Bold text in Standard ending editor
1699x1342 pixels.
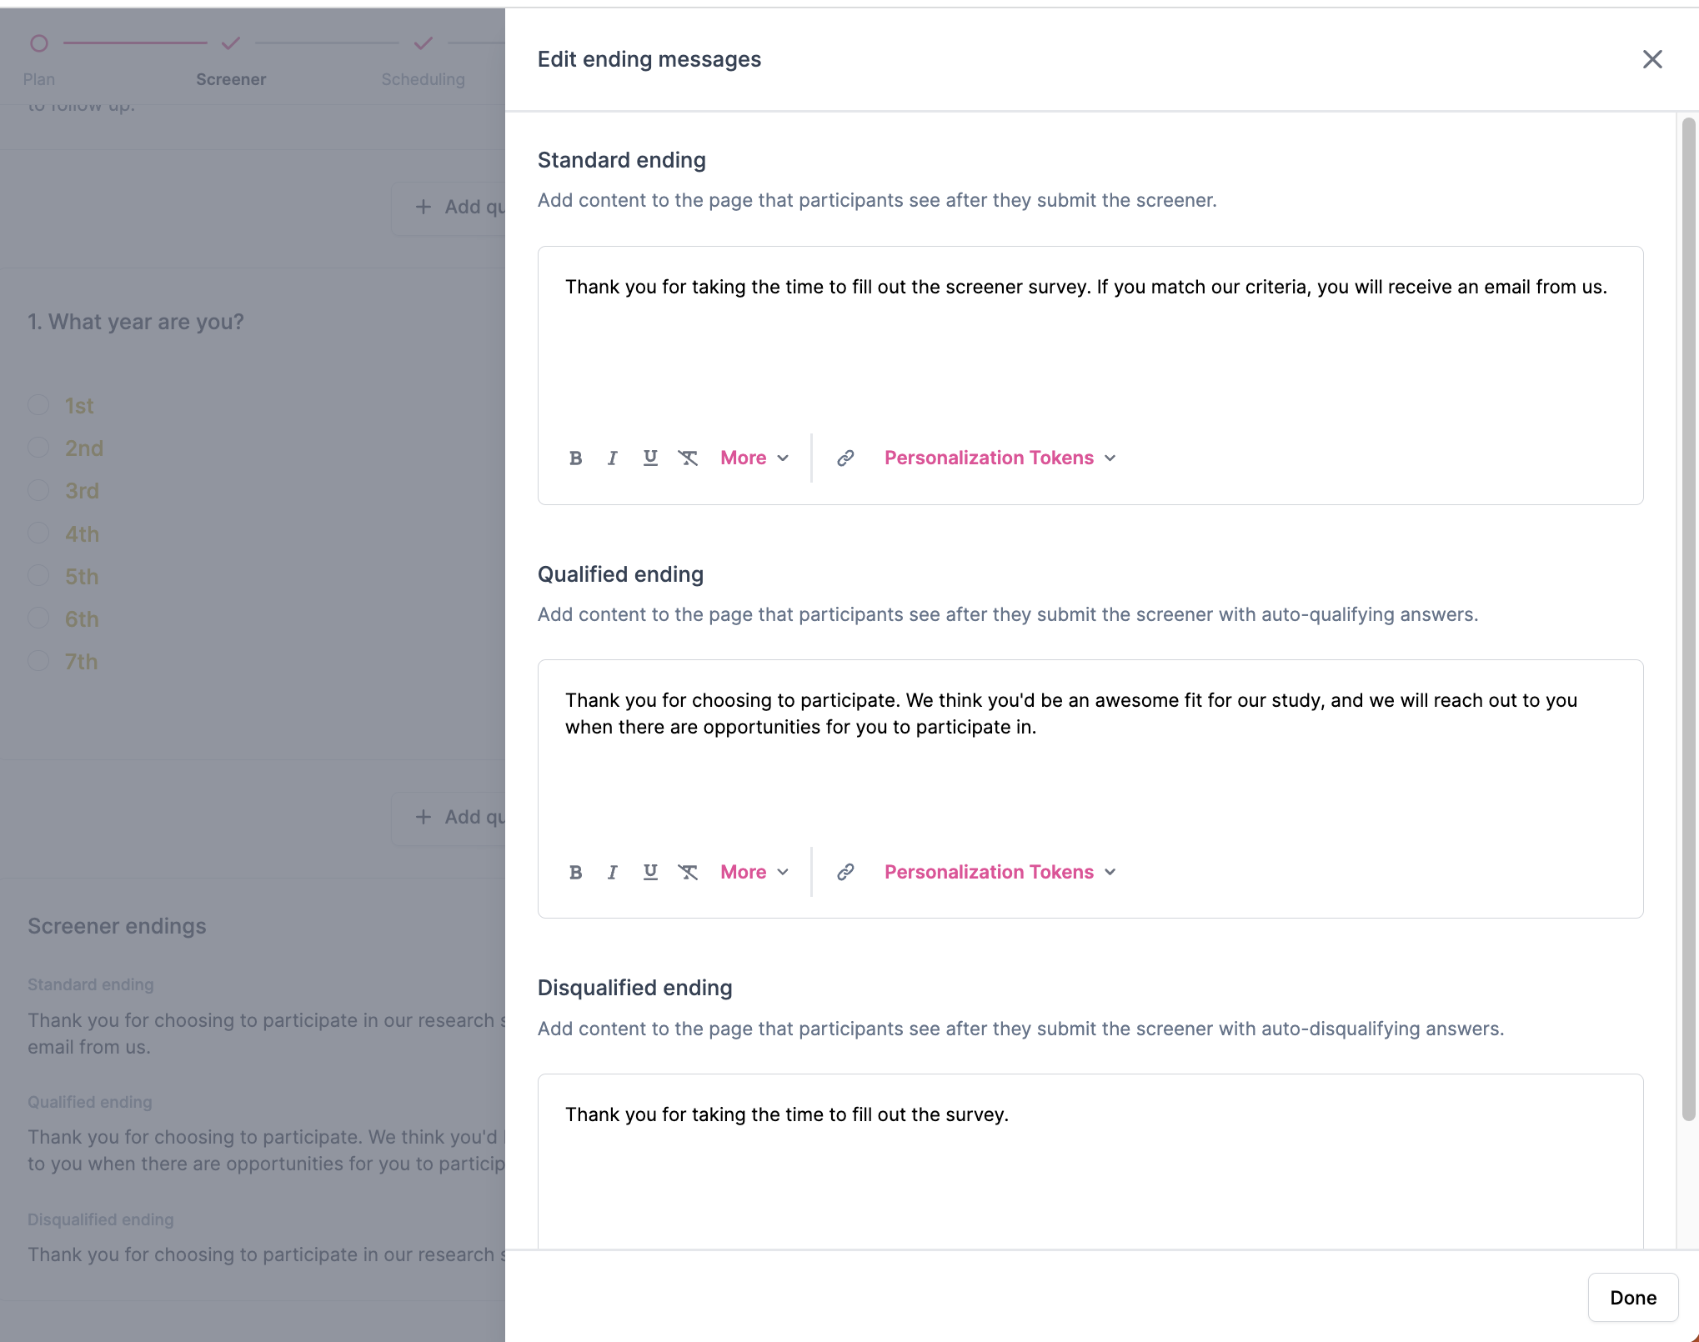point(575,458)
